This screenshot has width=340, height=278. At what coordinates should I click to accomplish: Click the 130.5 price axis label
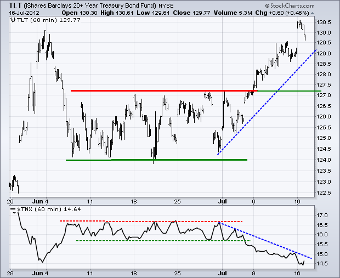coord(324,22)
